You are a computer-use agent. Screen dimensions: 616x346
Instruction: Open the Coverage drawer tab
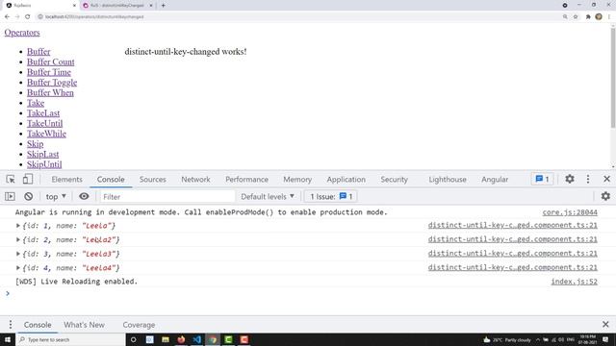coord(139,325)
